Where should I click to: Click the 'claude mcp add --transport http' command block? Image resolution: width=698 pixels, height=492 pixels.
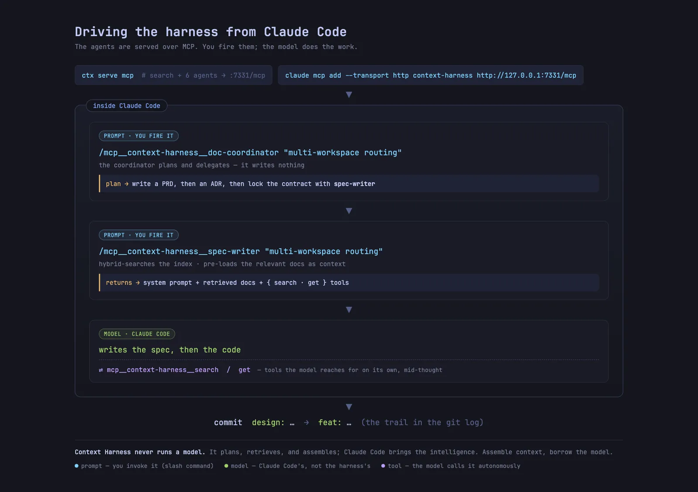pyautogui.click(x=431, y=75)
